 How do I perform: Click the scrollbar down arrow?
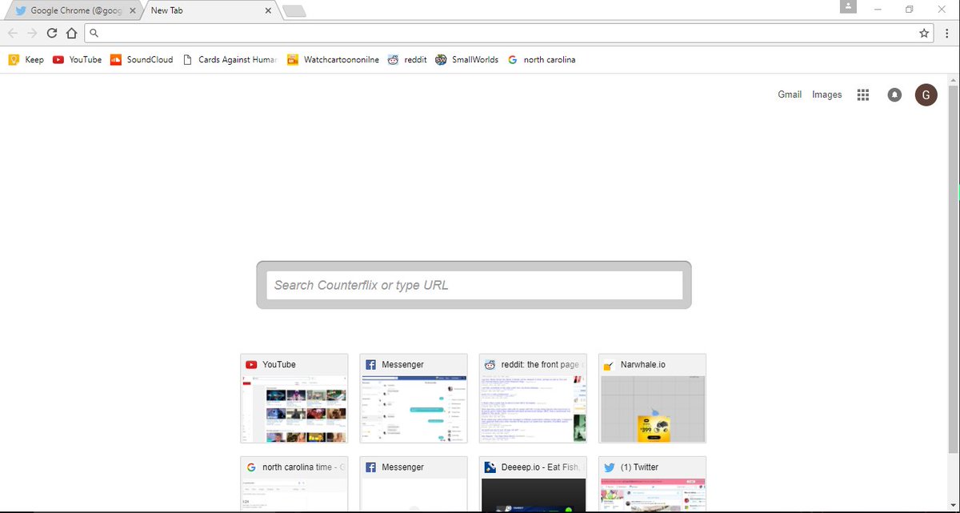pyautogui.click(x=953, y=505)
